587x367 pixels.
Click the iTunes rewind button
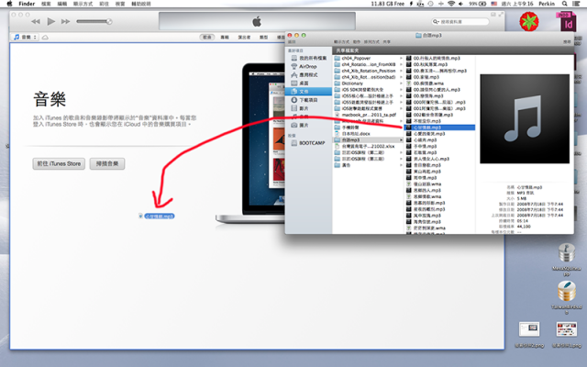[x=36, y=22]
